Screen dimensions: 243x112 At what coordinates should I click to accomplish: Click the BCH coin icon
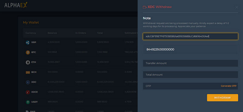(x=28, y=72)
